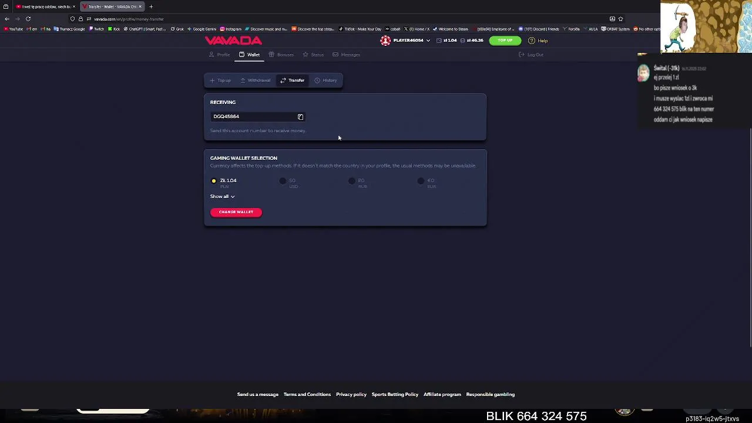Select the RUB wallet radio button
Screen dimensions: 752x423
point(352,181)
